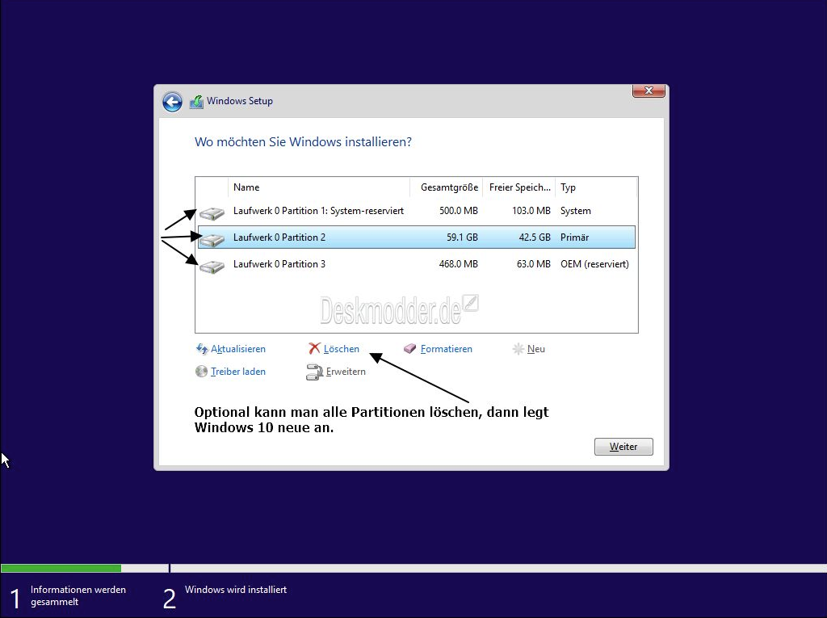This screenshot has height=618, width=827.
Task: Click heading 'Wo möchten Sie Windows installieren?'
Action: (303, 142)
